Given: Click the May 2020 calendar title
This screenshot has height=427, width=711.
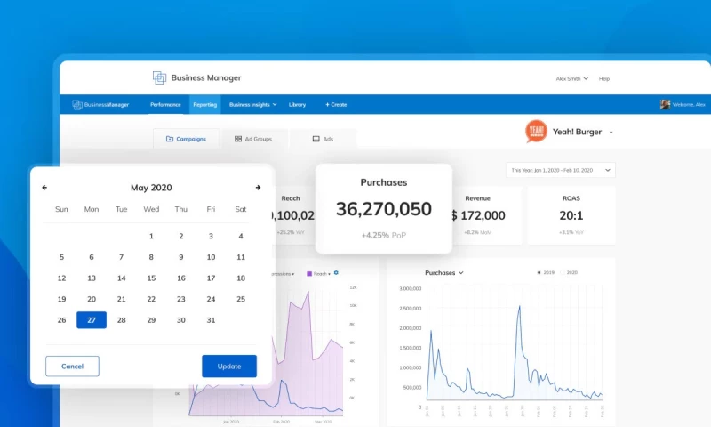Looking at the screenshot, I should tap(151, 188).
